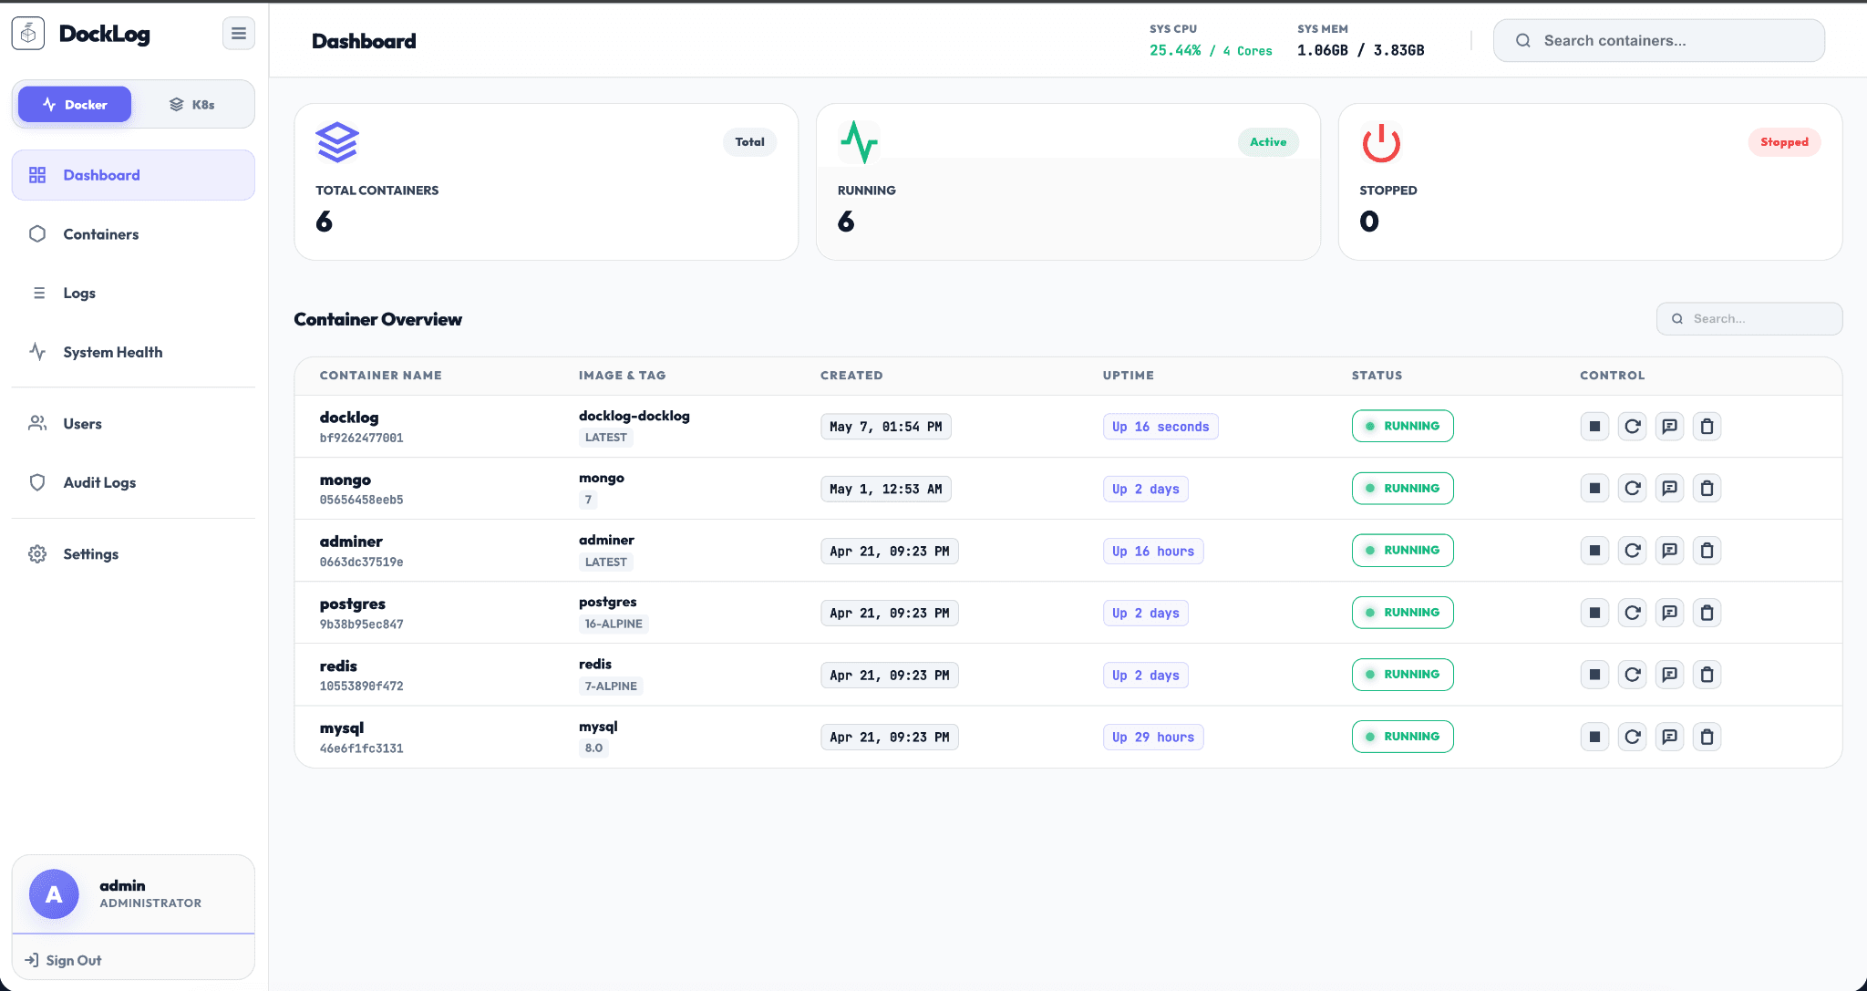The height and width of the screenshot is (991, 1867).
Task: Stop the docklog container
Action: tap(1594, 426)
